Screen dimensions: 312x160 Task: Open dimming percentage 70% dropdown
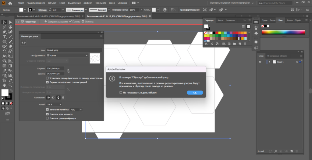tap(80, 109)
